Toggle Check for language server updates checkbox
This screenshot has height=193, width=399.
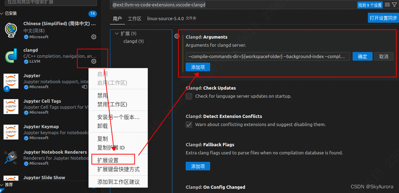point(189,96)
